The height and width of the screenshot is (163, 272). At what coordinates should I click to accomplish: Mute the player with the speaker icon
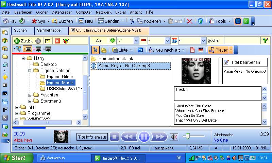coord(174,137)
